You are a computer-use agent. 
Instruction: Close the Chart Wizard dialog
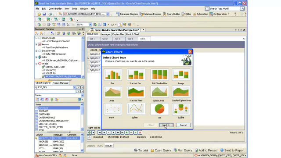click(x=190, y=52)
